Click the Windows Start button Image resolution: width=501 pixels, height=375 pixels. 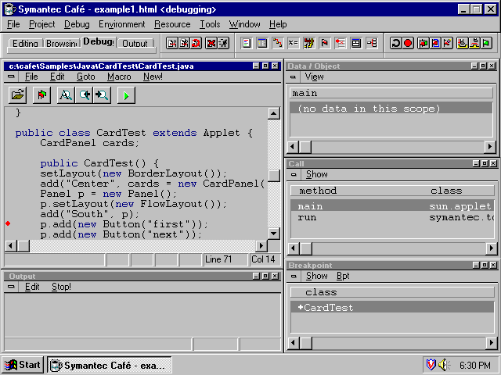(23, 365)
